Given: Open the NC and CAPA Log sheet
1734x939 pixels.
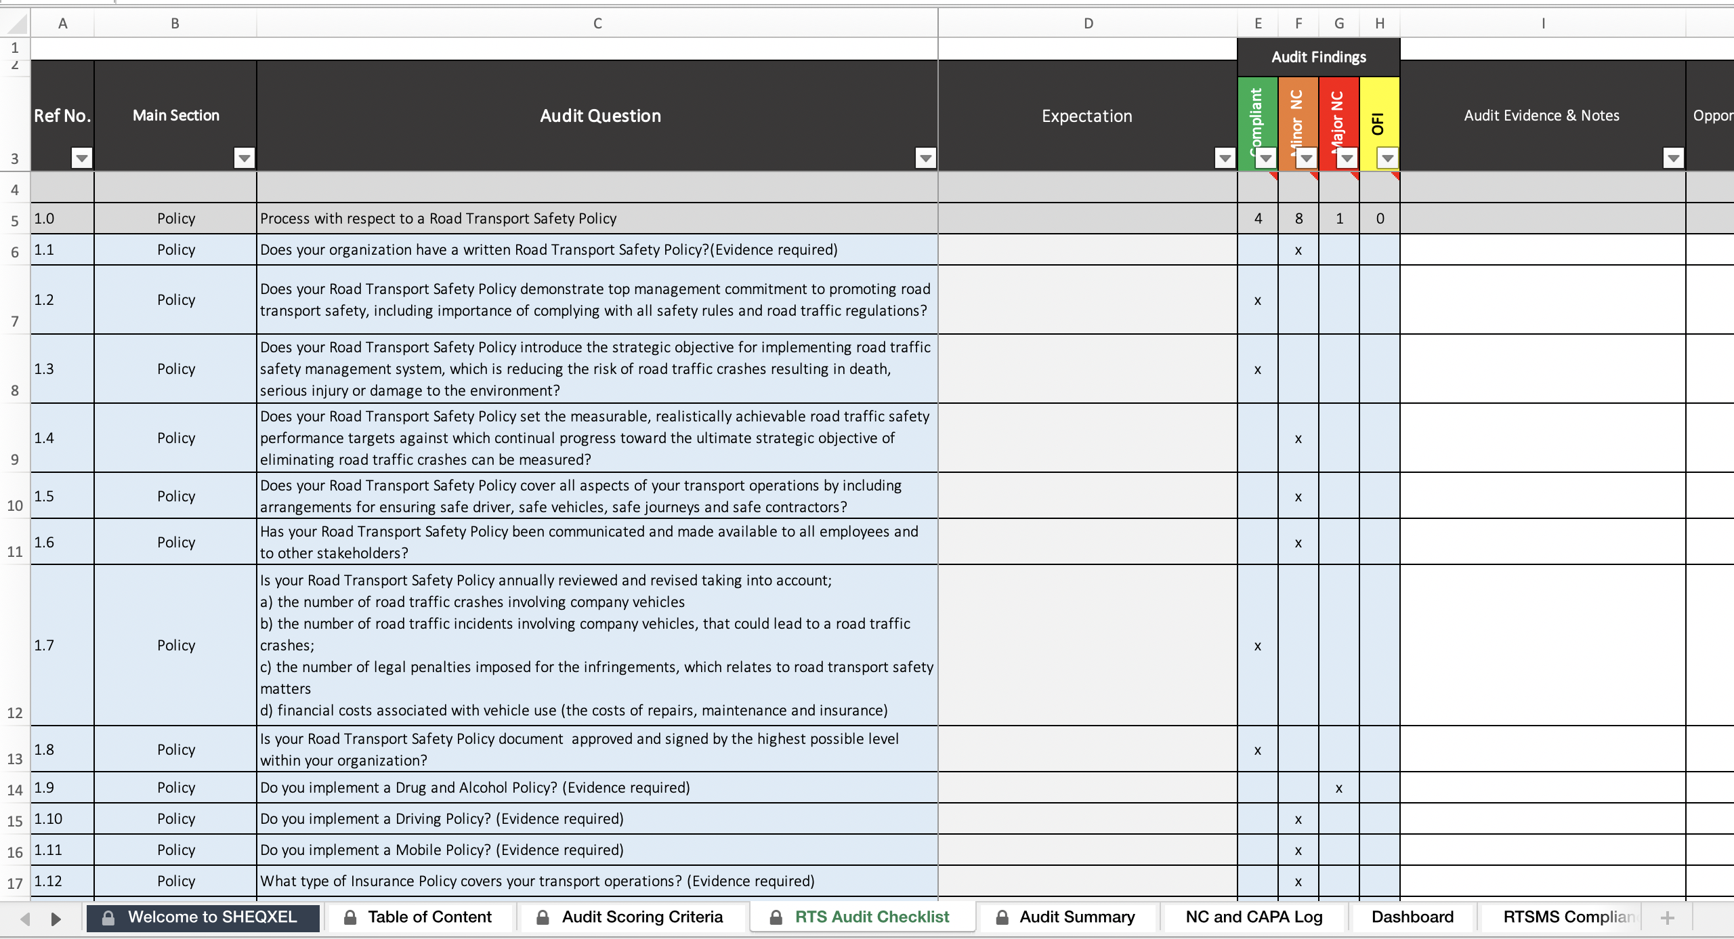Looking at the screenshot, I should point(1254,917).
